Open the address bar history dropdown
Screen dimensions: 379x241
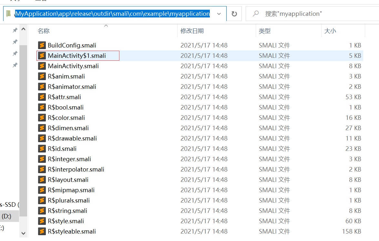(219, 14)
